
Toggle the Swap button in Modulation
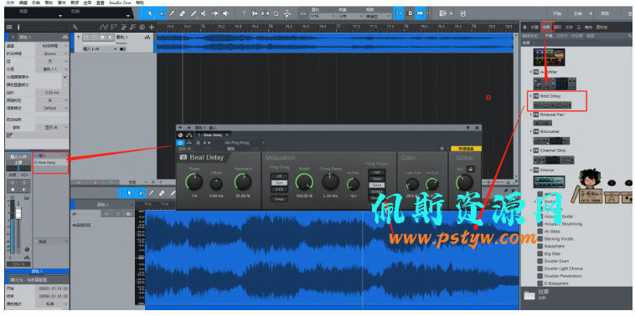[x=280, y=199]
